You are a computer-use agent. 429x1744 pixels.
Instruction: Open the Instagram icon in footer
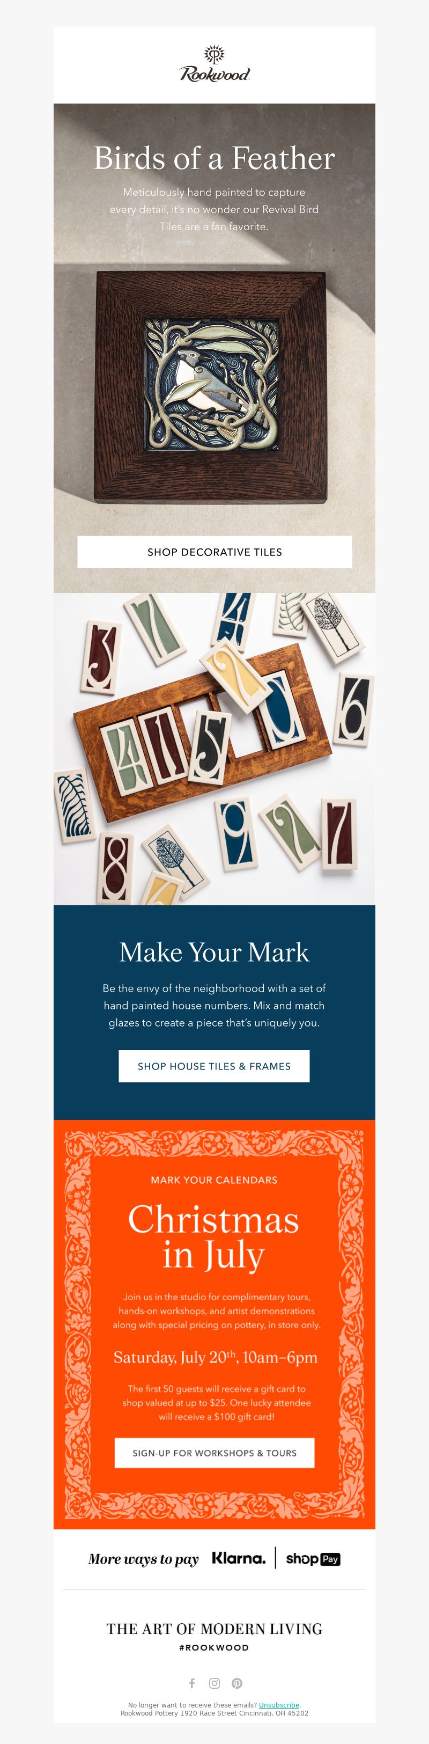[214, 1683]
